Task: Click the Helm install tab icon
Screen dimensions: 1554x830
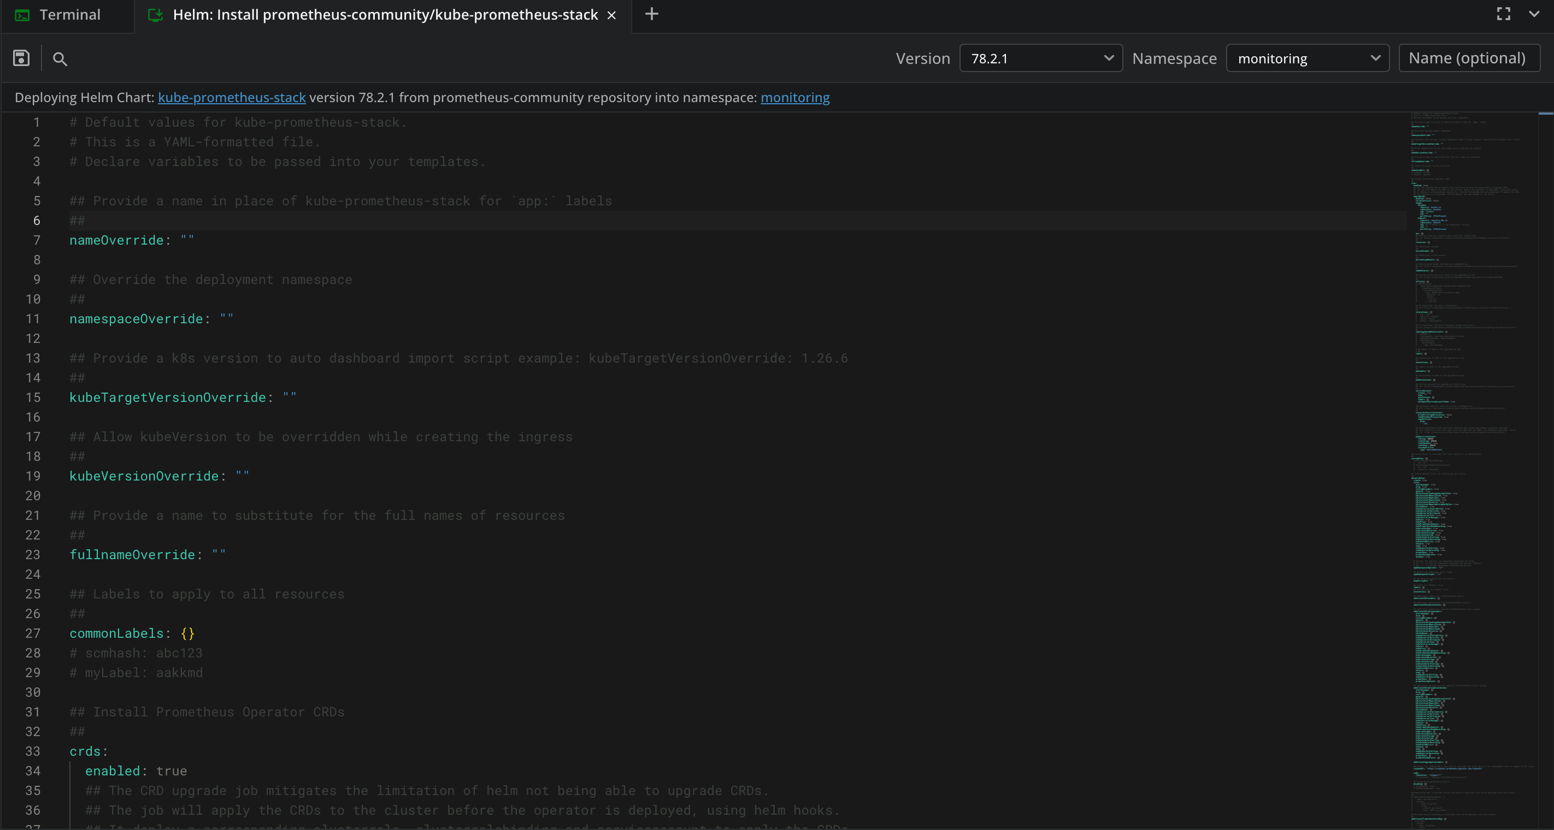Action: point(155,15)
